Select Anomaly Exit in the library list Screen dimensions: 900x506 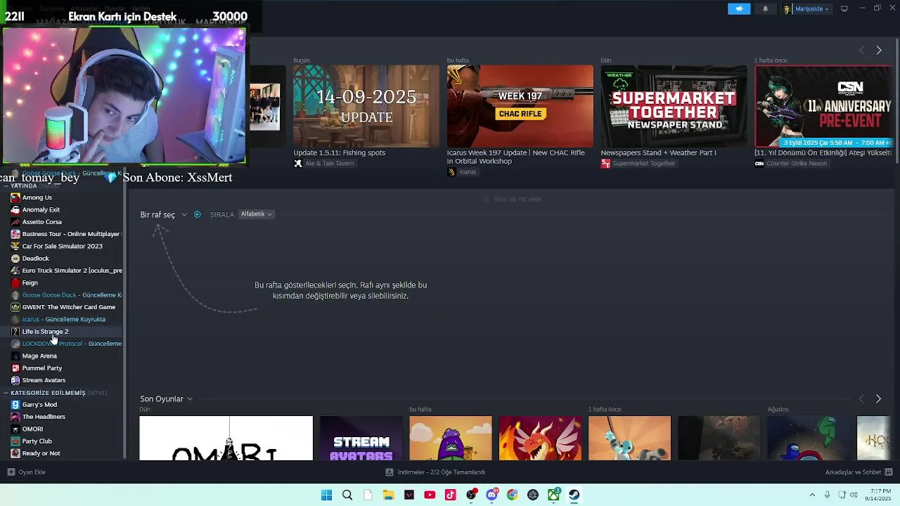click(41, 209)
